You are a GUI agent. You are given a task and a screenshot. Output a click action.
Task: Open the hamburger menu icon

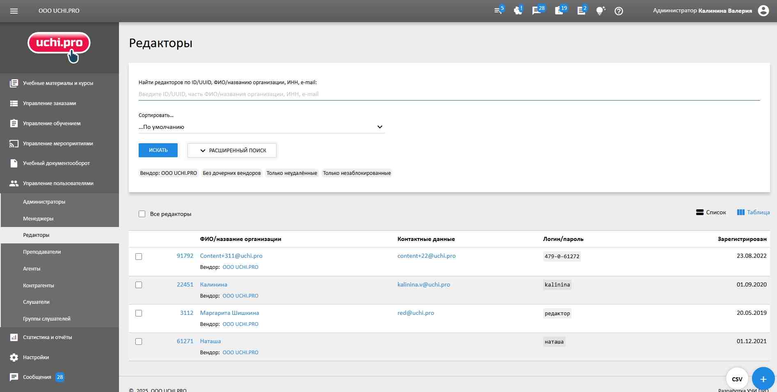(14, 11)
